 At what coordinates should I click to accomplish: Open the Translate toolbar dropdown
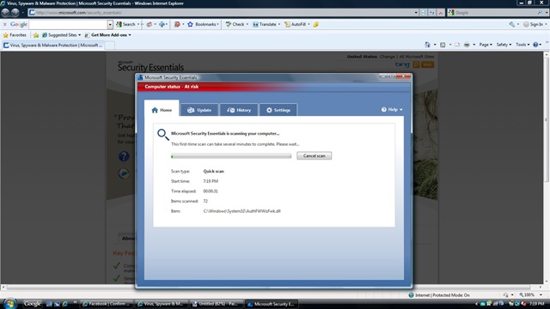266,25
